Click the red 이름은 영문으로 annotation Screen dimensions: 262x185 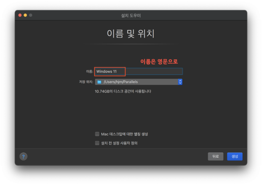click(159, 61)
